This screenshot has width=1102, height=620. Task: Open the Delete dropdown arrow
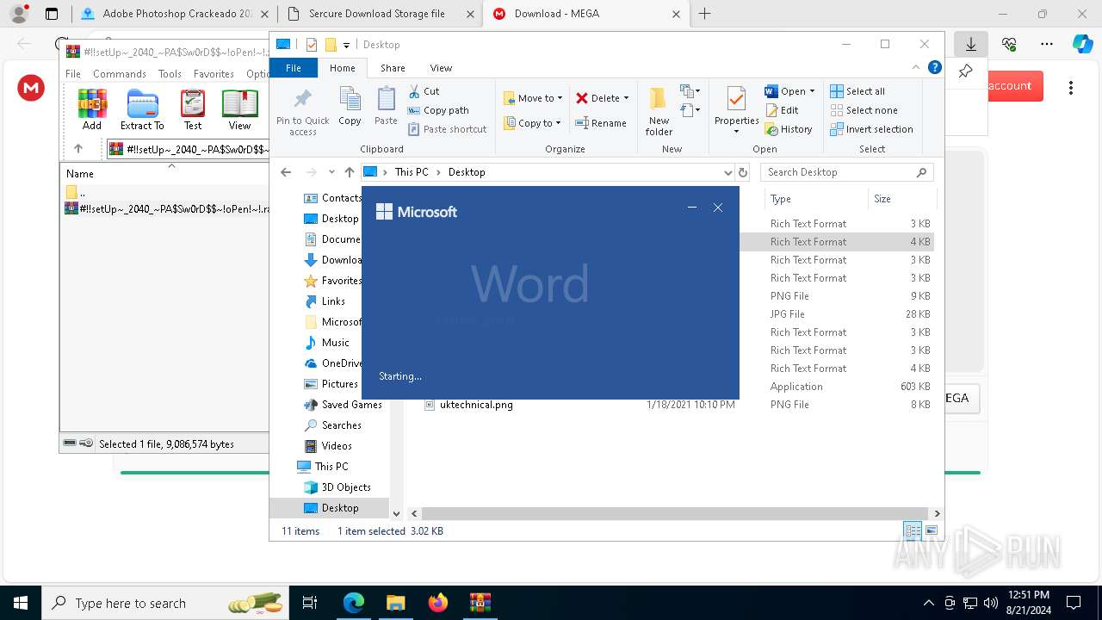(x=626, y=98)
